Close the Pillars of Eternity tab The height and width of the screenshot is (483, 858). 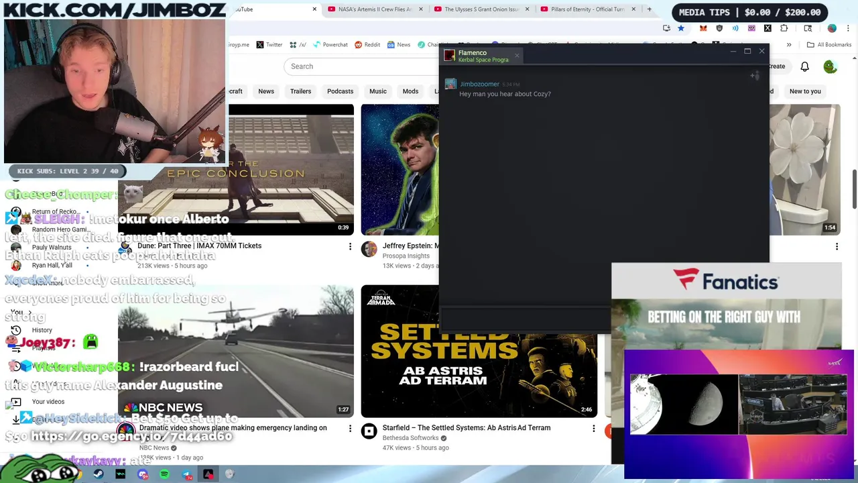[x=634, y=9]
